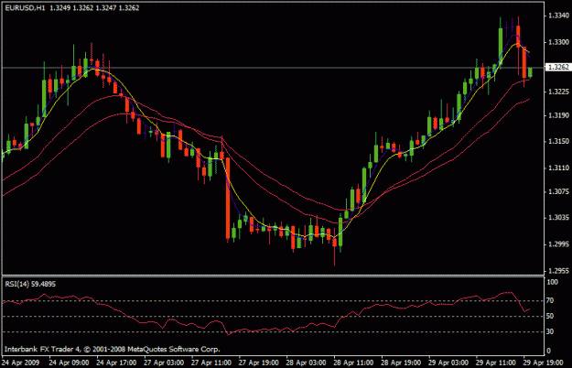Viewport: 572px width, 368px height.
Task: Click the RSI scale value 30
Action: tap(550, 331)
